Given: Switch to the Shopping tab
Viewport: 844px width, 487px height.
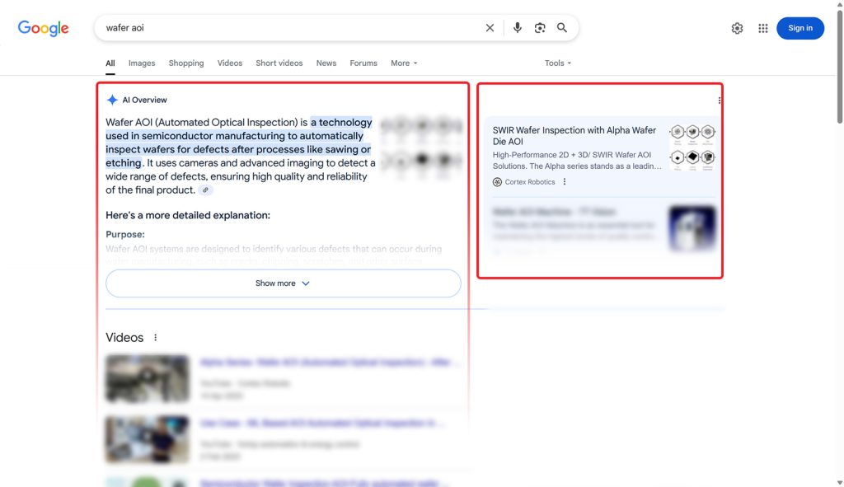Looking at the screenshot, I should pyautogui.click(x=186, y=63).
